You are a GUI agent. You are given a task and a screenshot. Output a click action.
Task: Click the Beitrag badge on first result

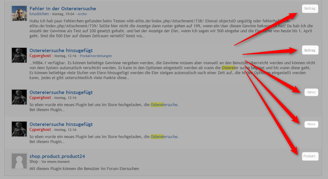[x=310, y=9]
